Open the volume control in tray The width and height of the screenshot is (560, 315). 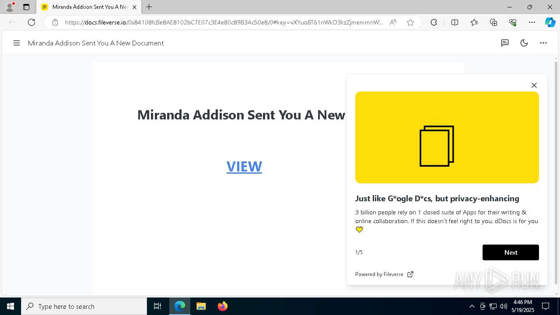point(504,306)
